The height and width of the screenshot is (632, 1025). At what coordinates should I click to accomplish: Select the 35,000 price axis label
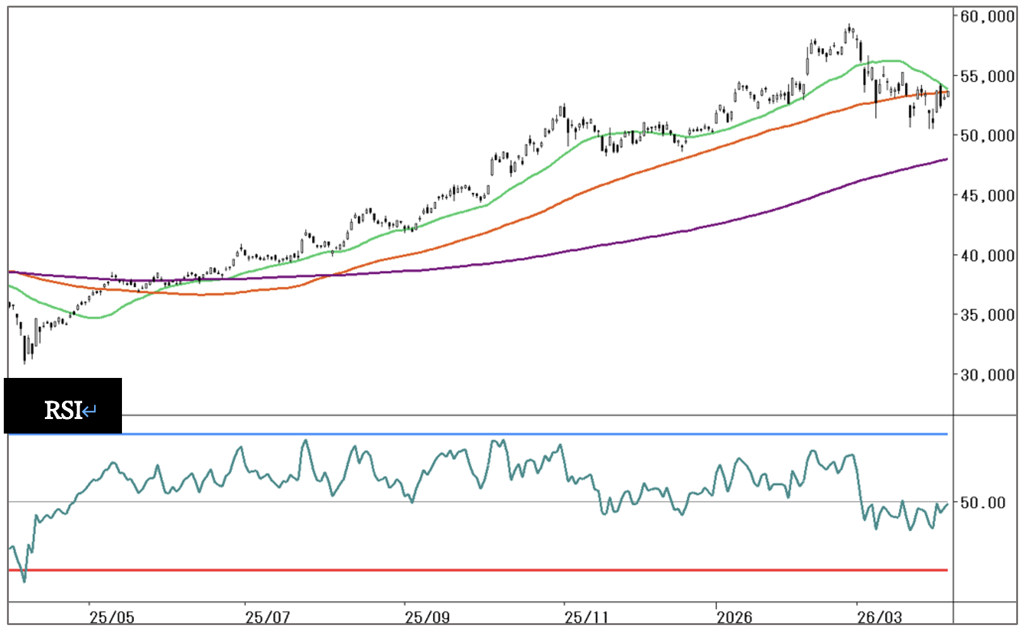click(987, 315)
